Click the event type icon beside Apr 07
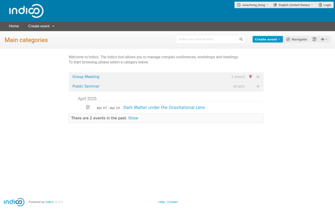The width and height of the screenshot is (335, 209). click(88, 107)
